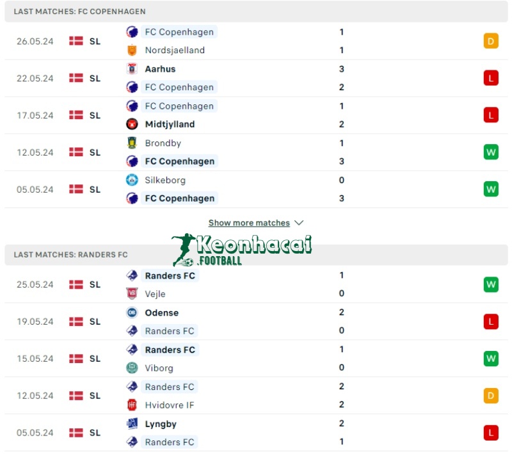
Task: Click the Keonhacai Football watermark logo
Action: pyautogui.click(x=242, y=250)
